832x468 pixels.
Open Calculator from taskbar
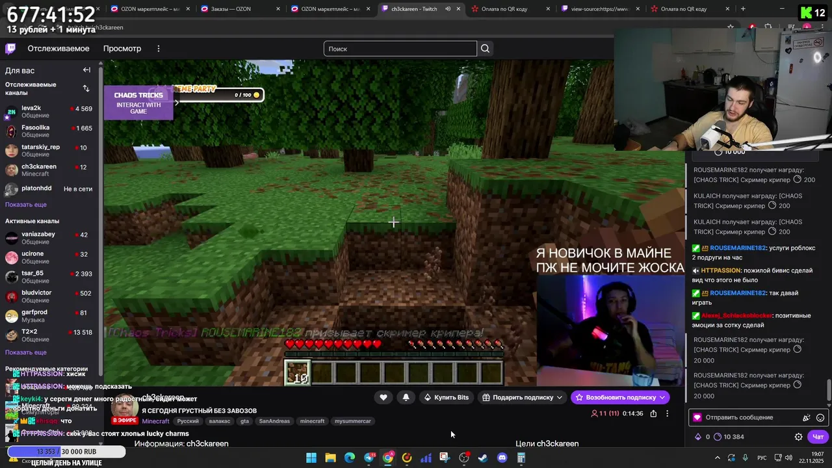(x=521, y=458)
